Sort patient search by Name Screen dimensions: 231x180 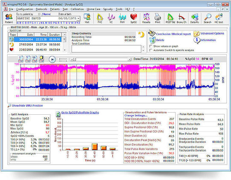(47, 14)
